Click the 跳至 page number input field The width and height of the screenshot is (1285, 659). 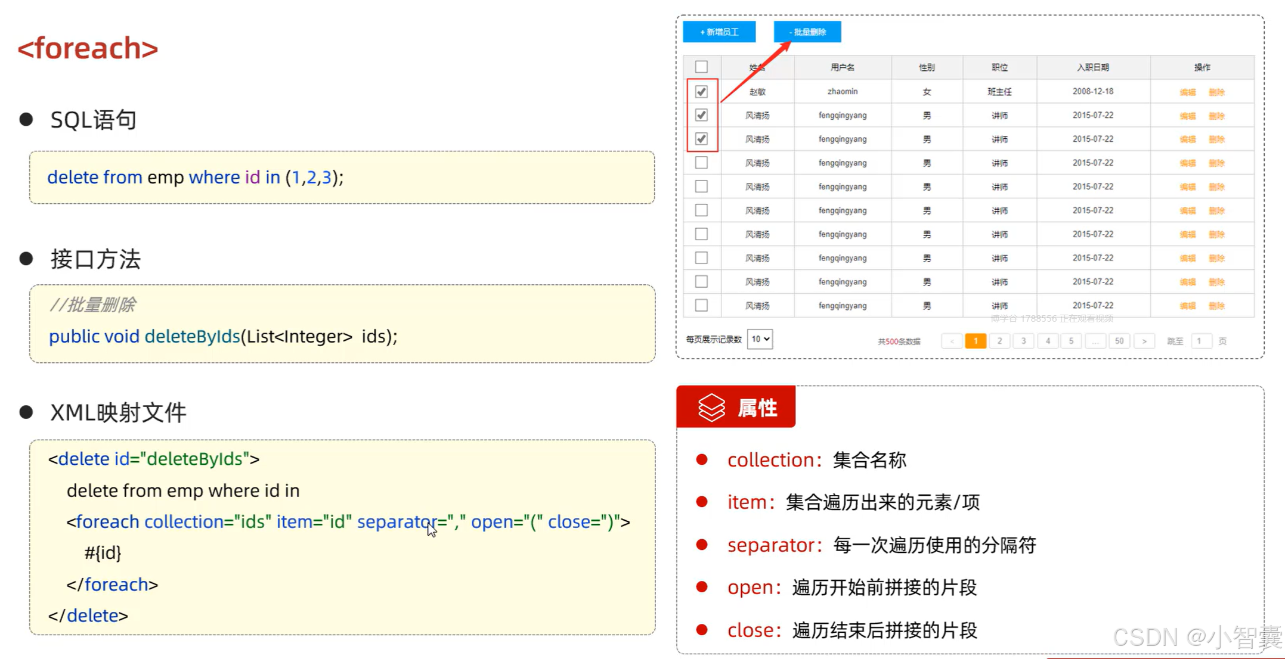pyautogui.click(x=1201, y=341)
